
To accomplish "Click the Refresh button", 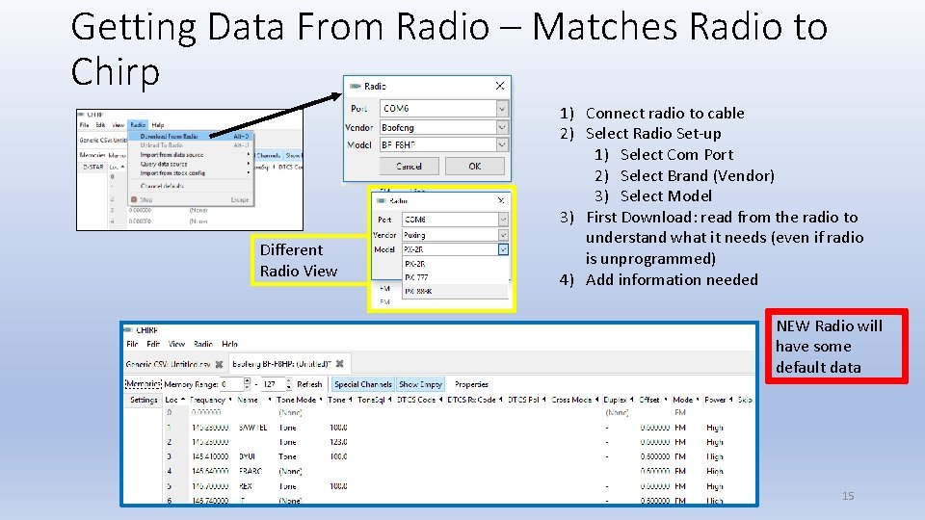I will click(x=309, y=384).
